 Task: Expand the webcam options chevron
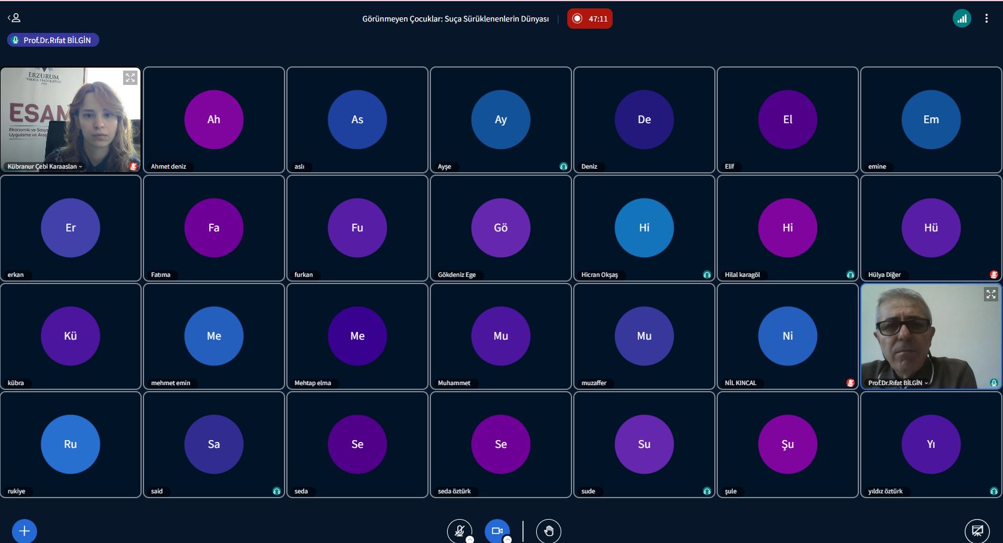[x=507, y=539]
